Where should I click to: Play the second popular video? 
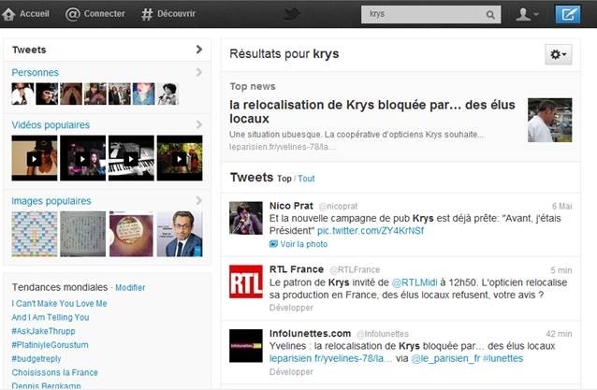[82, 158]
